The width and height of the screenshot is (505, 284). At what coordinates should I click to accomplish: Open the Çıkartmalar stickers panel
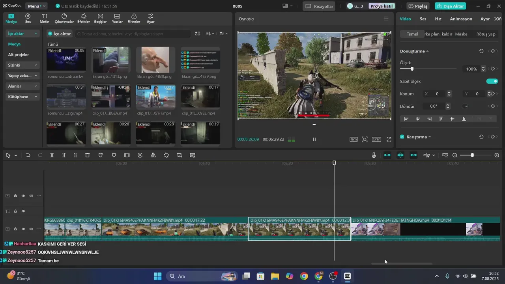(64, 19)
